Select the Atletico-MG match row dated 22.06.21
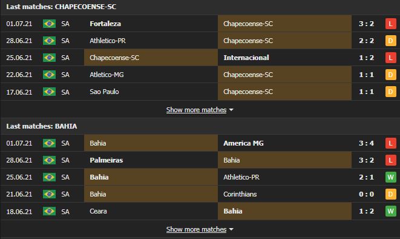Image resolution: width=400 pixels, height=239 pixels. [x=200, y=75]
